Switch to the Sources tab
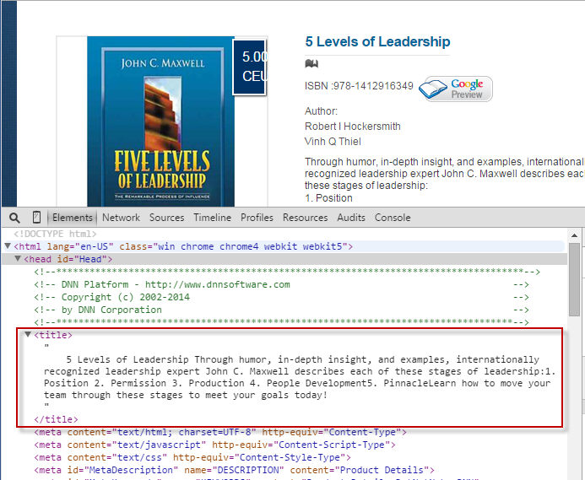Image resolution: width=585 pixels, height=480 pixels. click(x=167, y=218)
